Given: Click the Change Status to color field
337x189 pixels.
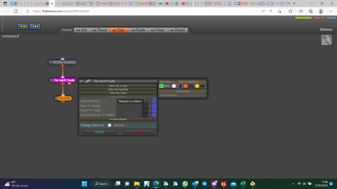Looking at the screenshot, I should coord(119,125).
